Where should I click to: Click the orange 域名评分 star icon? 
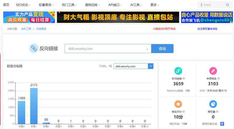(178, 104)
